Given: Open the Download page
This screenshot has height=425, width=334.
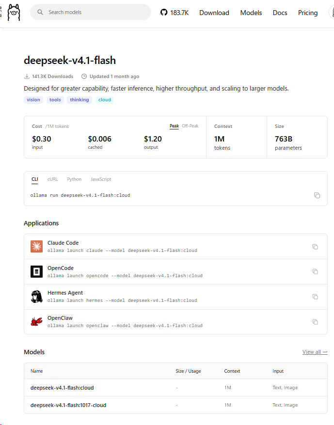Looking at the screenshot, I should (x=214, y=13).
